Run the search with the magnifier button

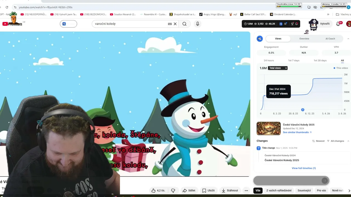tap(185, 24)
